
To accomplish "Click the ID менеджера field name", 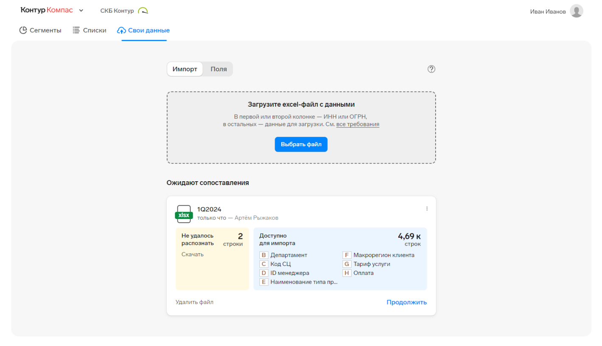I will point(290,273).
